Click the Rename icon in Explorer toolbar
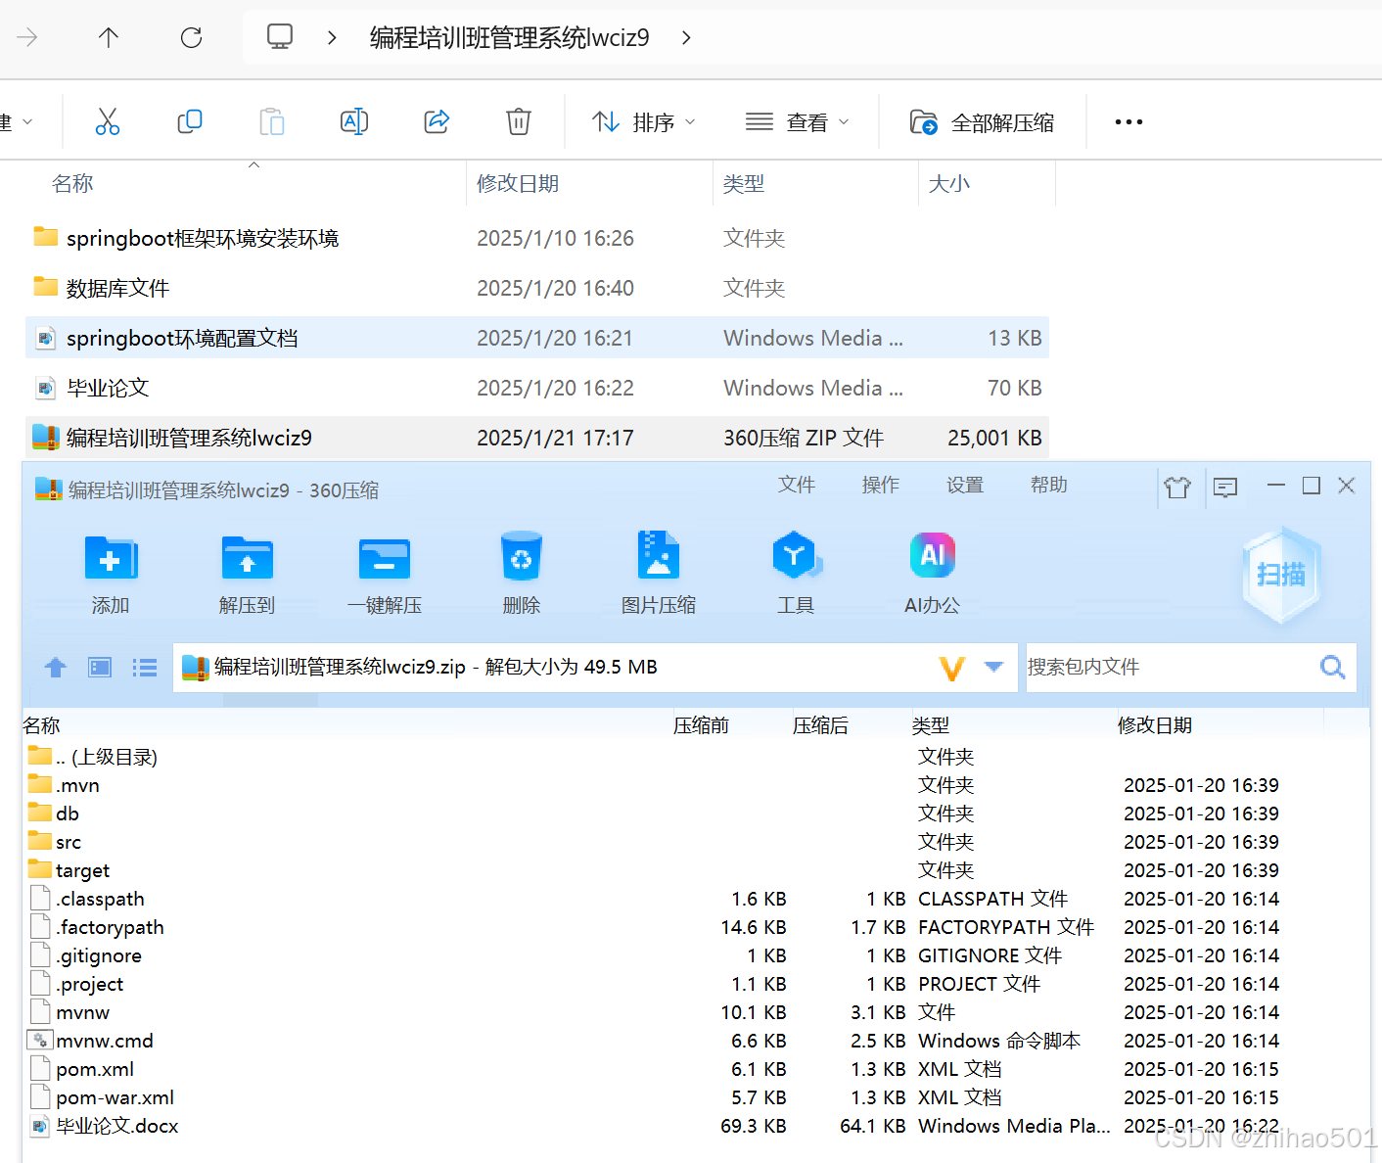Viewport: 1382px width, 1163px height. (x=354, y=121)
